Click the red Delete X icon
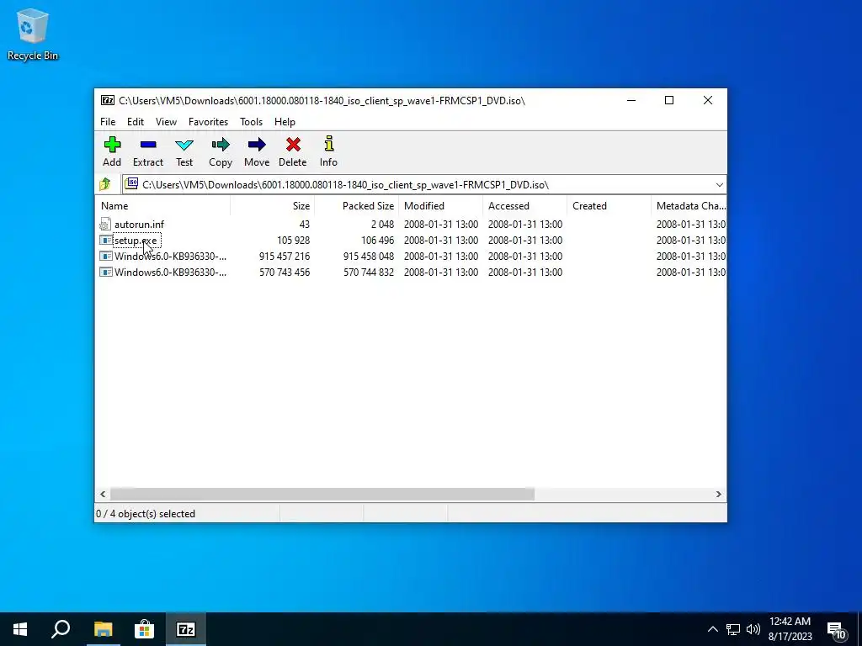Image resolution: width=862 pixels, height=646 pixels. pos(293,145)
